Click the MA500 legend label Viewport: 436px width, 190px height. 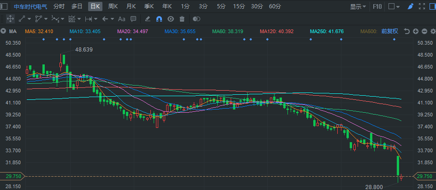(x=369, y=31)
